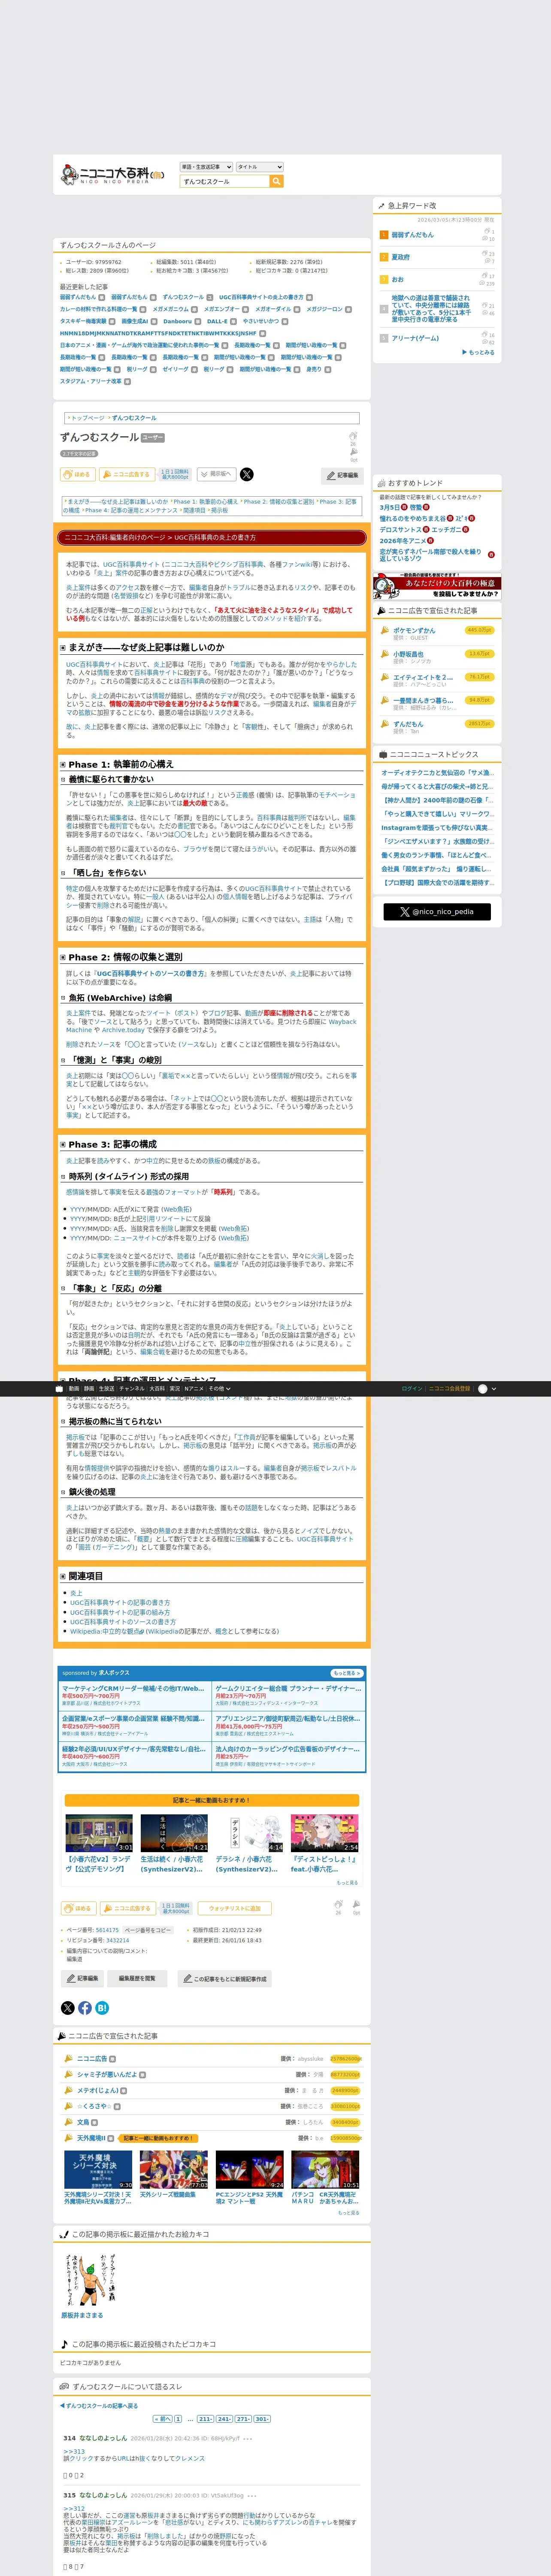Click the megaphone icon beside 小野坂昌也
The width and height of the screenshot is (551, 2576).
coord(384,654)
